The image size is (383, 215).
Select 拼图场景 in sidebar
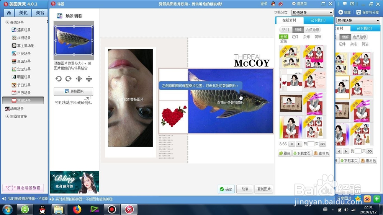tap(24, 38)
